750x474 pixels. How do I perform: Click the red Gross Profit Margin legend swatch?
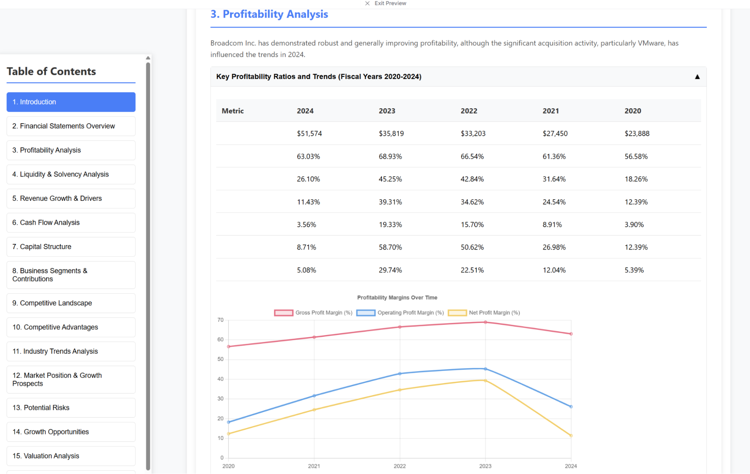pos(283,313)
